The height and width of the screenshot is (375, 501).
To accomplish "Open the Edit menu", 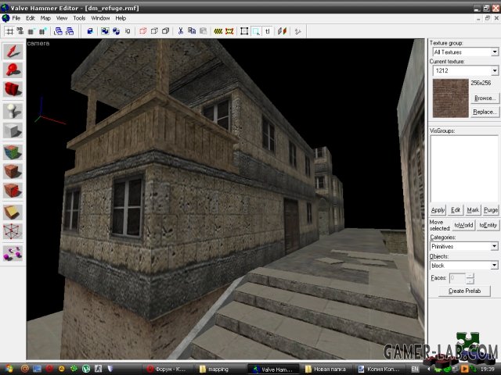I will (x=30, y=18).
